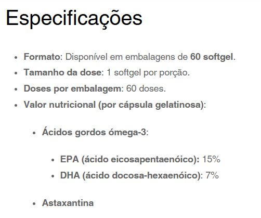The height and width of the screenshot is (218, 261).
Task: Click the 15% EPA value
Action: point(211,159)
